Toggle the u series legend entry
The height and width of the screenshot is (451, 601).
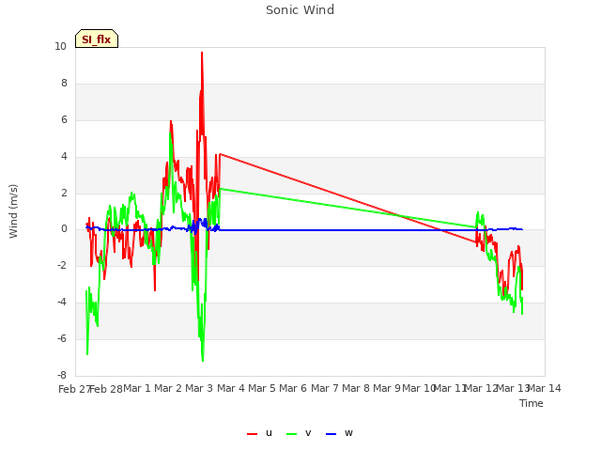tap(260, 433)
